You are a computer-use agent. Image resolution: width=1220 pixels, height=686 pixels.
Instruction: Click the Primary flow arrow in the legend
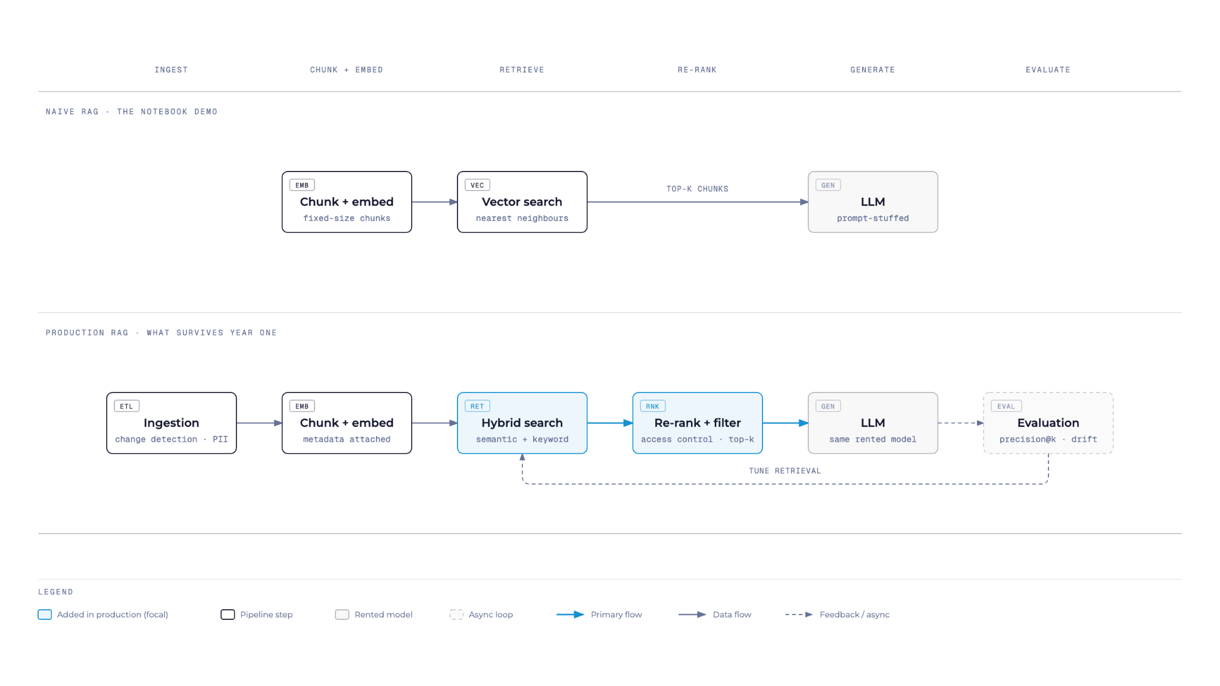570,615
